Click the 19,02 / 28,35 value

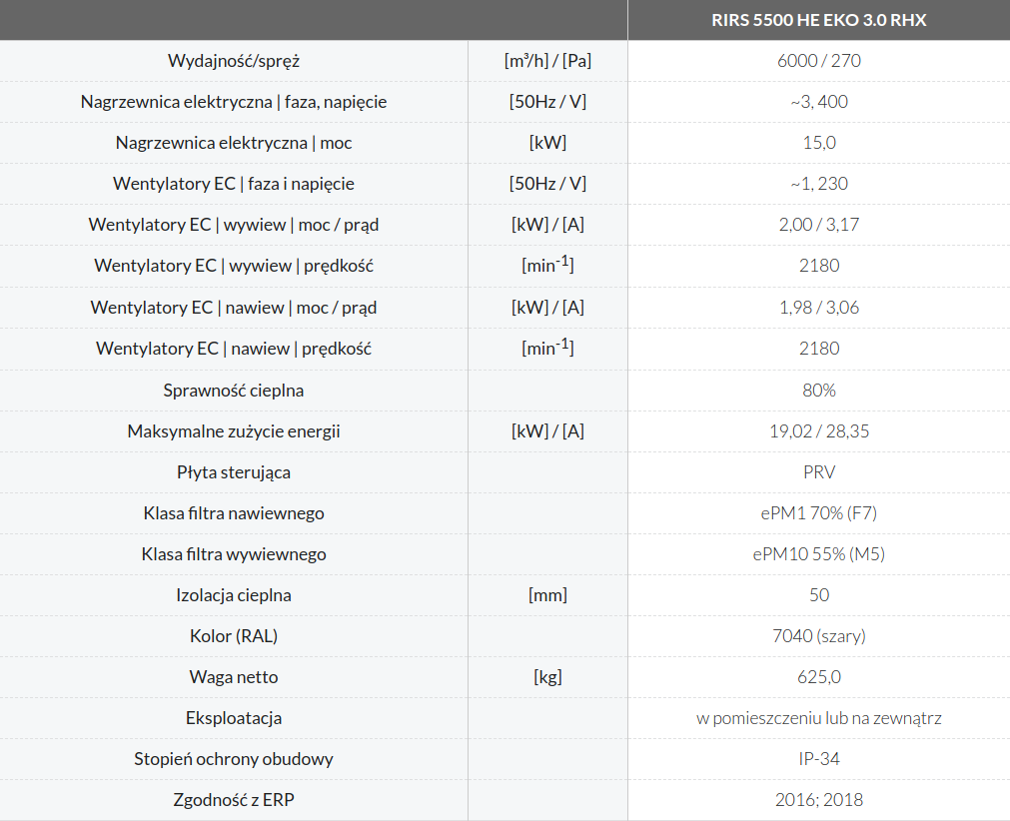coord(818,431)
